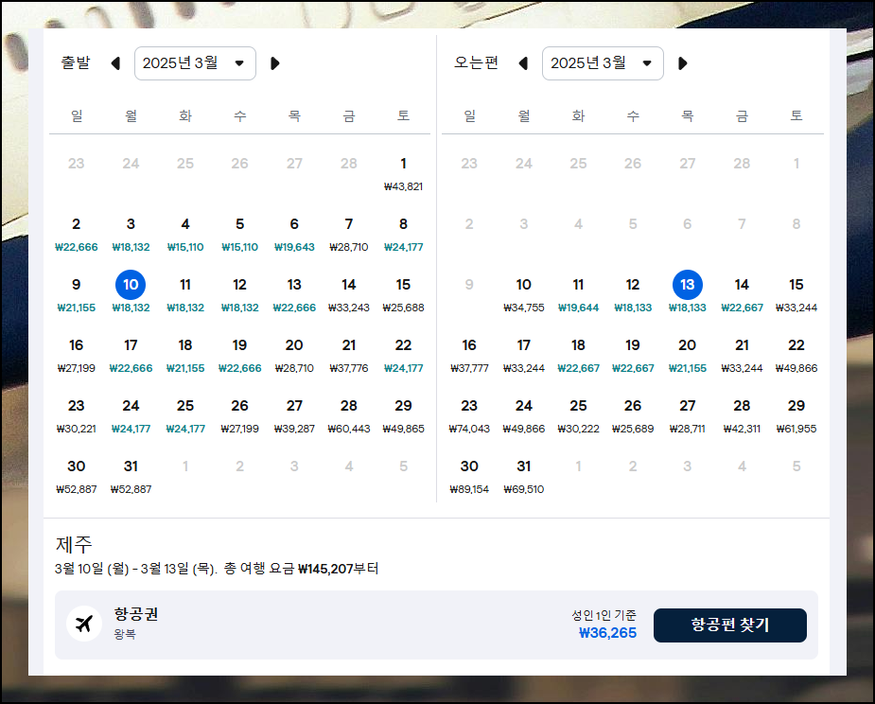875x704 pixels.
Task: Go to previous month in 출발 calendar
Action: pyautogui.click(x=115, y=63)
